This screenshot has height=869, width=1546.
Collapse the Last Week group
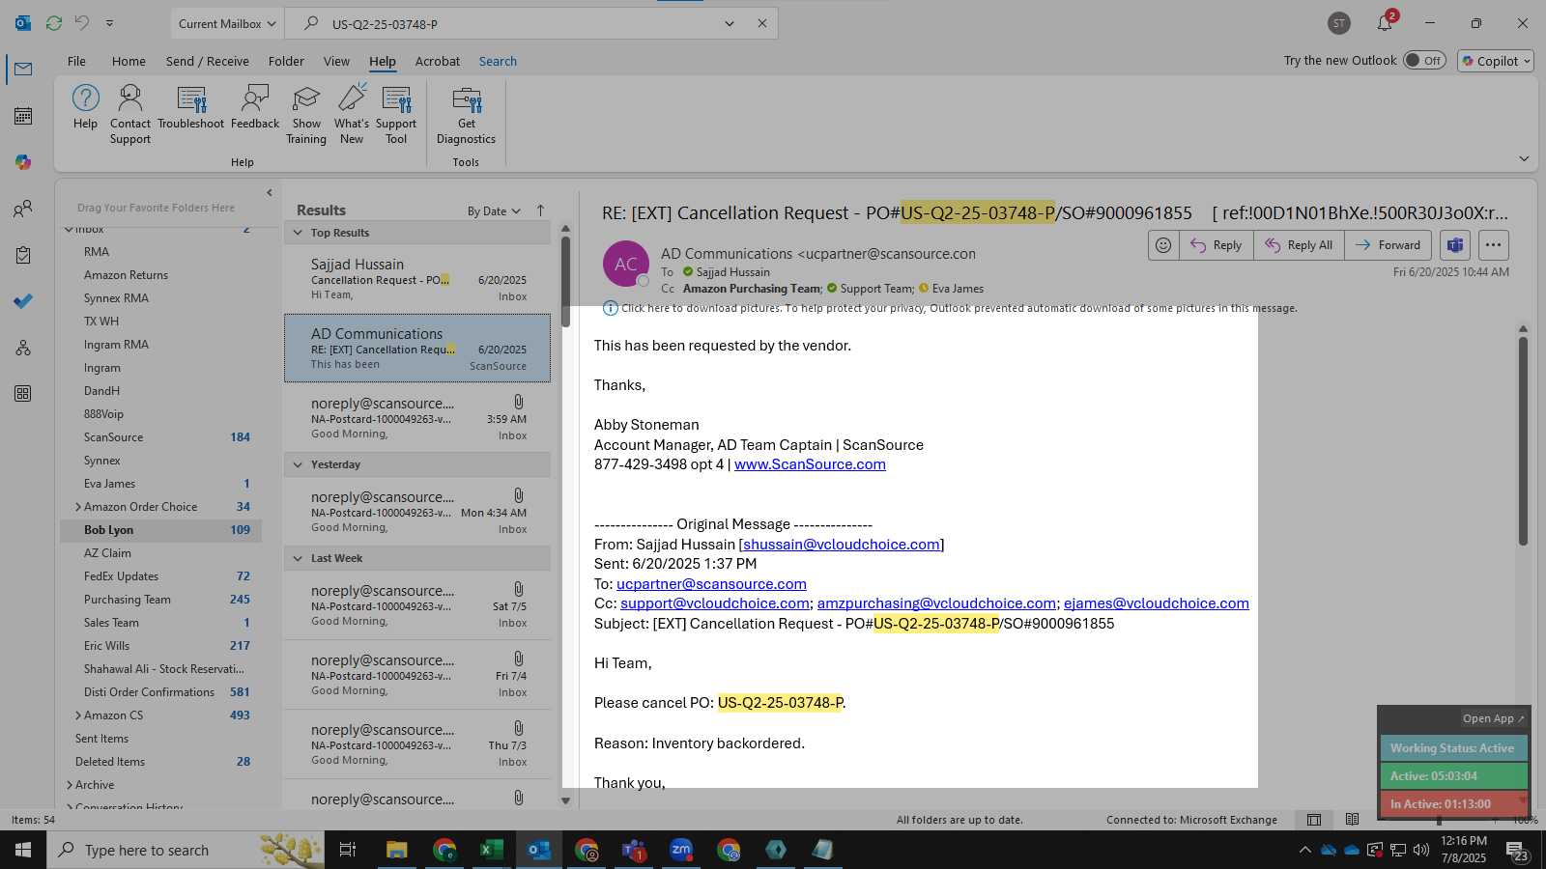click(x=298, y=558)
